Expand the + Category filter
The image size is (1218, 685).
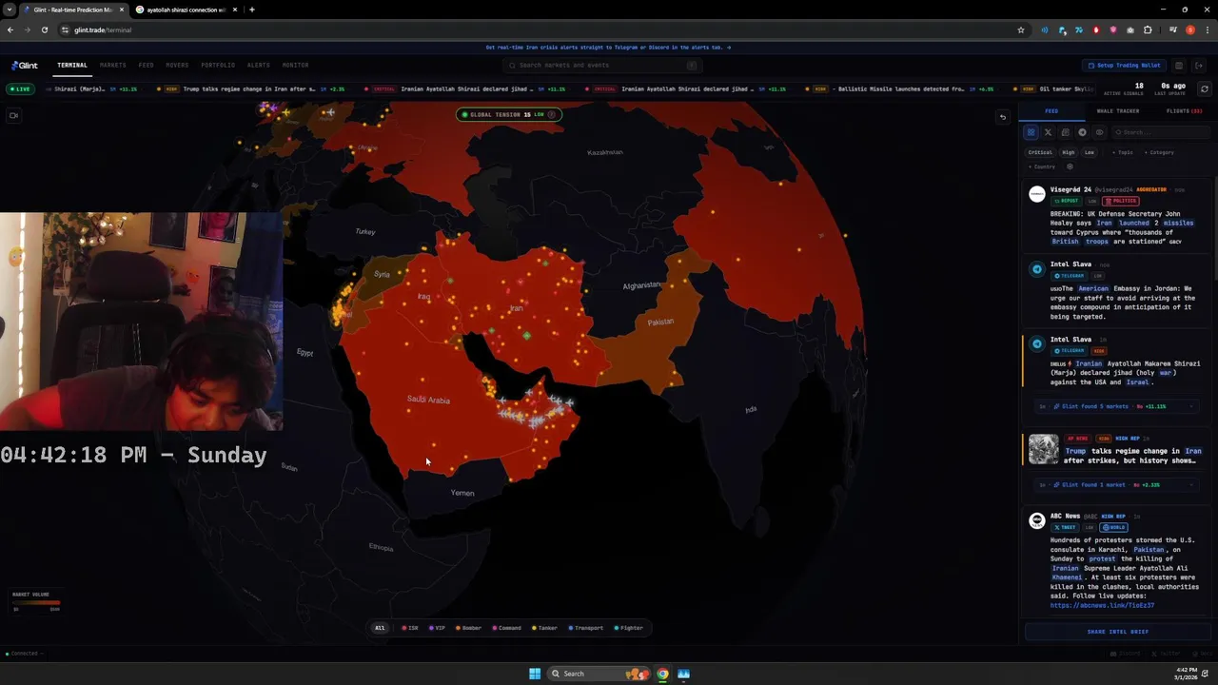tap(1159, 152)
